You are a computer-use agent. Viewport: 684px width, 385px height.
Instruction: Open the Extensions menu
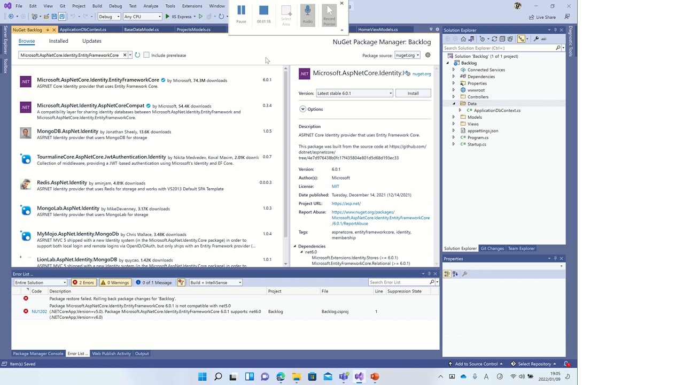[192, 6]
